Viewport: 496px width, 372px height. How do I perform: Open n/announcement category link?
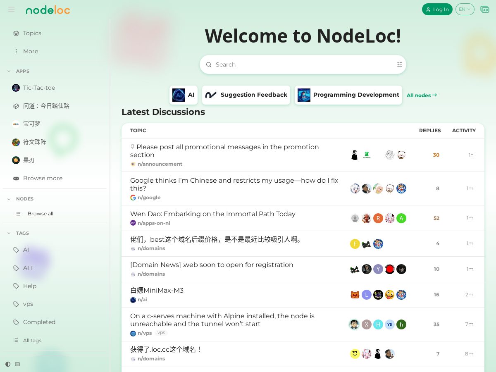tap(156, 164)
